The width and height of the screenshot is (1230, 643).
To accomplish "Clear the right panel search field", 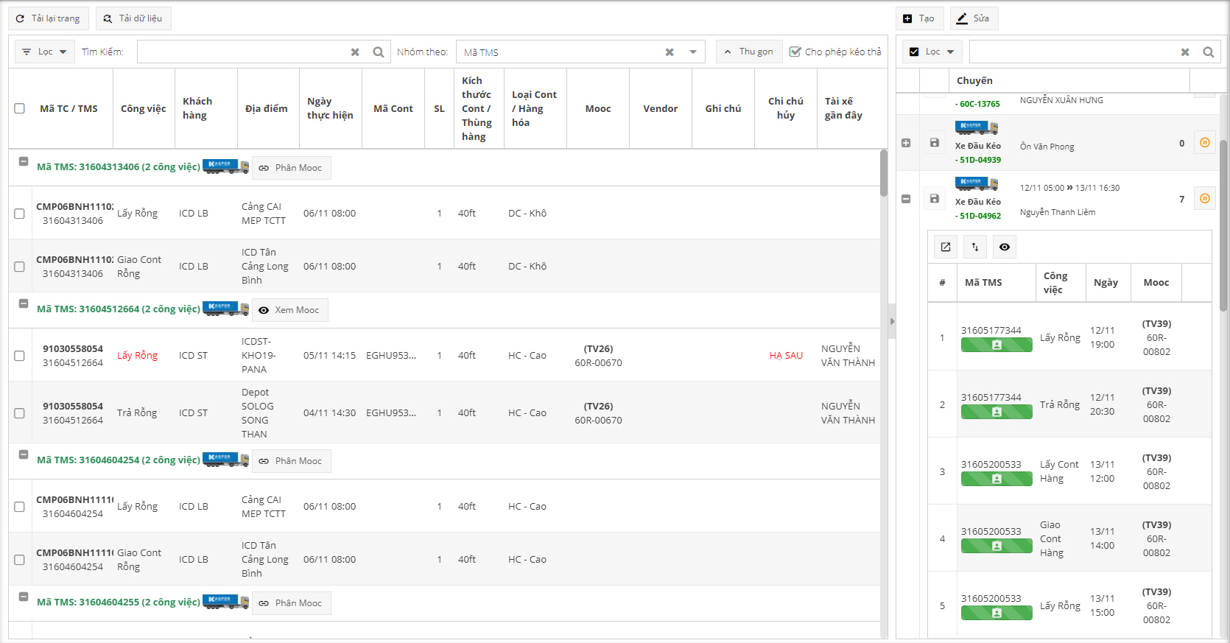I will point(1184,52).
